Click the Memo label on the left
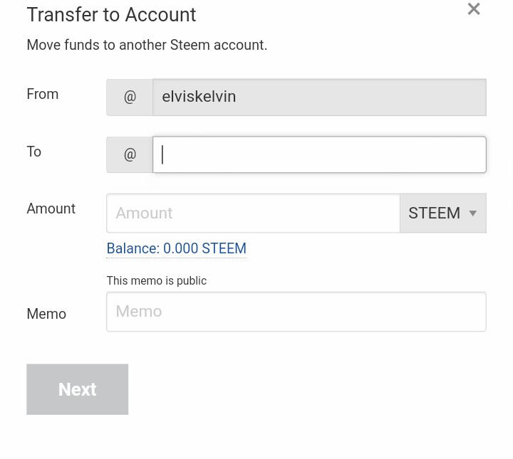Screen dimensions: 513x459 point(46,314)
